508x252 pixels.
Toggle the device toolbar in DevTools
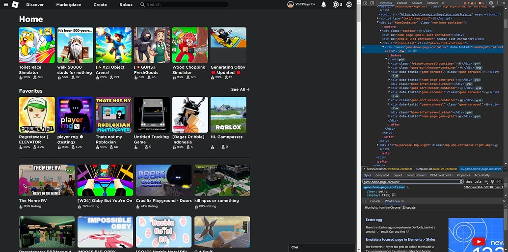[x=372, y=3]
